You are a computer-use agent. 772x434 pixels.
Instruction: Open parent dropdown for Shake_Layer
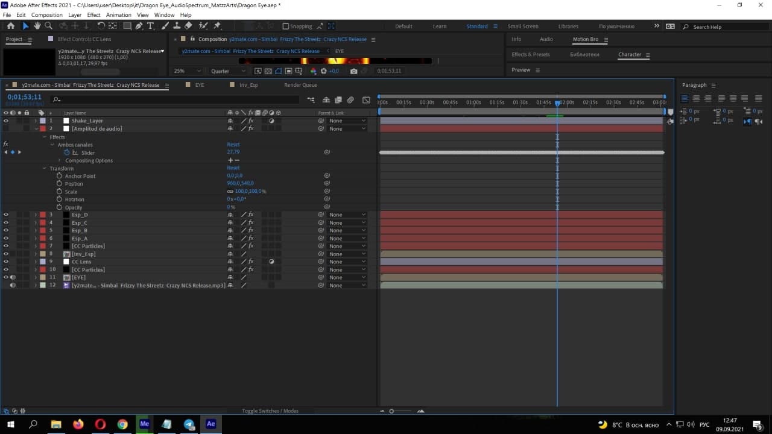click(x=347, y=121)
